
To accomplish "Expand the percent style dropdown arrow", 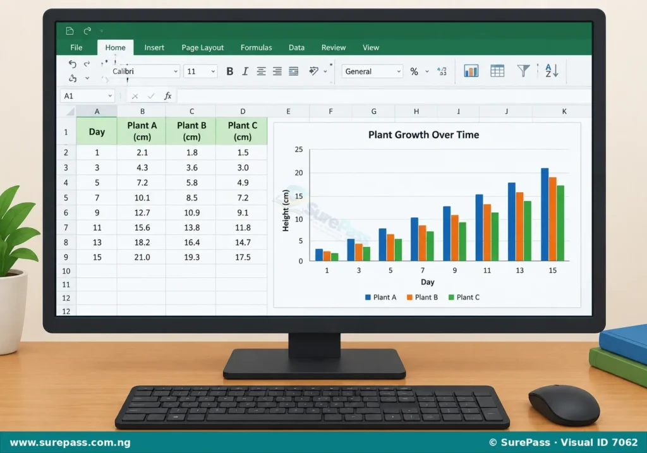I will point(427,71).
